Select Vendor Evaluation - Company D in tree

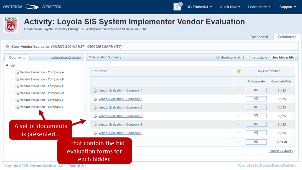[x=42, y=93]
